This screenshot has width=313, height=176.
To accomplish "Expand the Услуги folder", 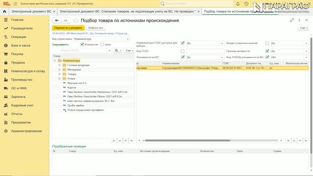I will 60,78.
